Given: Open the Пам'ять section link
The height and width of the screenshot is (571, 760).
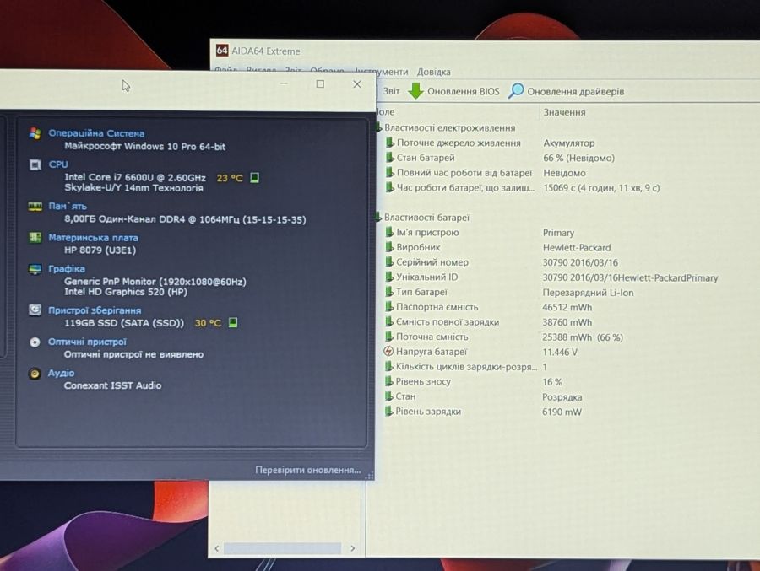Looking at the screenshot, I should click(68, 207).
